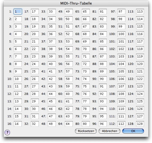Viewport: 152px width, 143px height.
Task: Reset the table using Rücksetzen
Action: (x=86, y=131)
